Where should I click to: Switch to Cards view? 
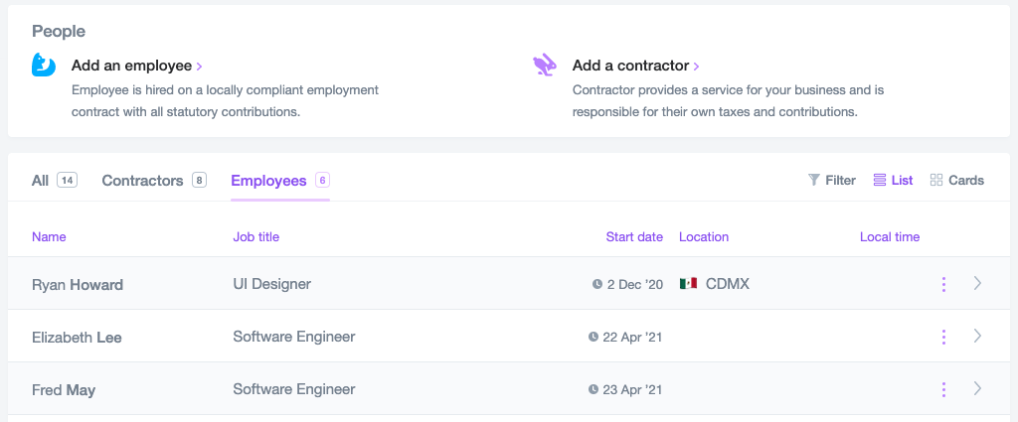point(956,180)
